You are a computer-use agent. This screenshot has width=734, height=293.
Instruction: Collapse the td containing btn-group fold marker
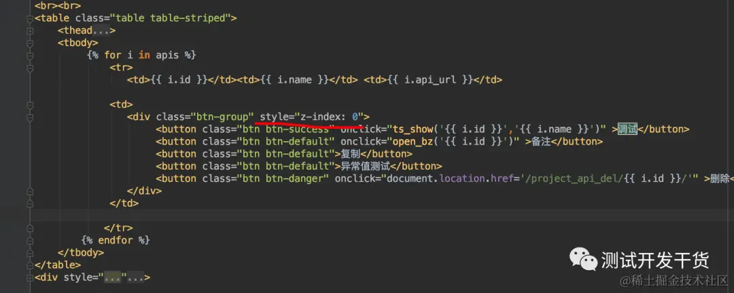[x=30, y=104]
